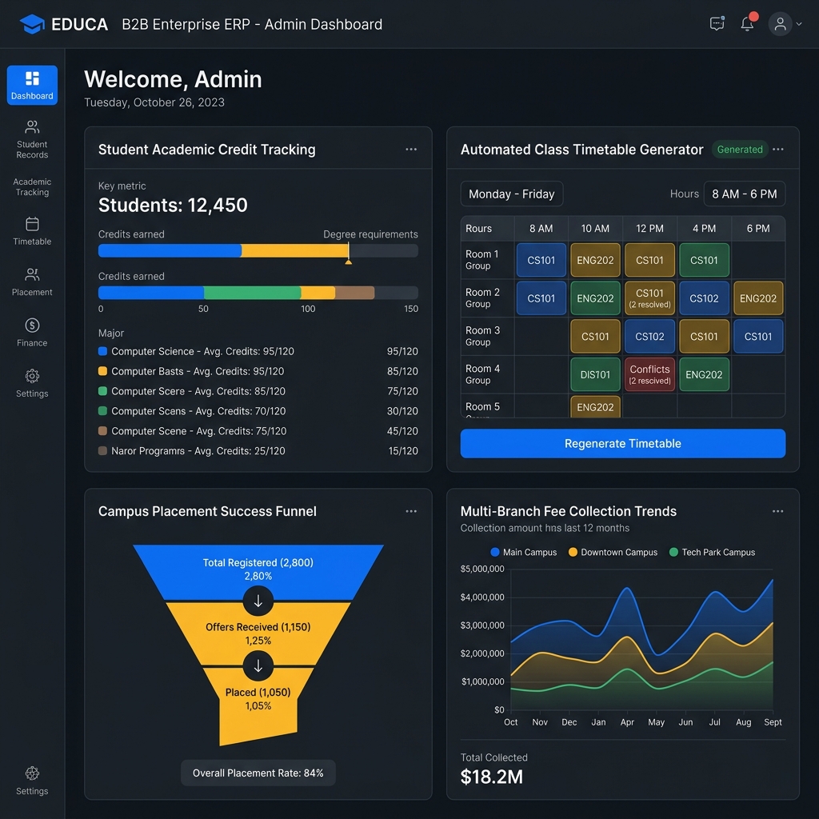
Task: Click the 6 PM column header
Action: pyautogui.click(x=758, y=228)
